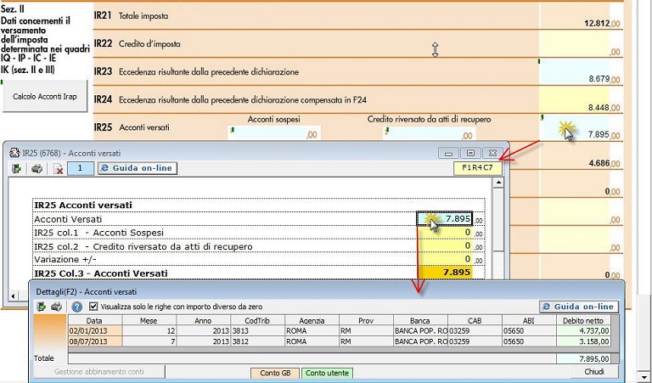Click the F1R4C7 cell reference box
Viewport: 652px width, 383px height.
(x=477, y=168)
